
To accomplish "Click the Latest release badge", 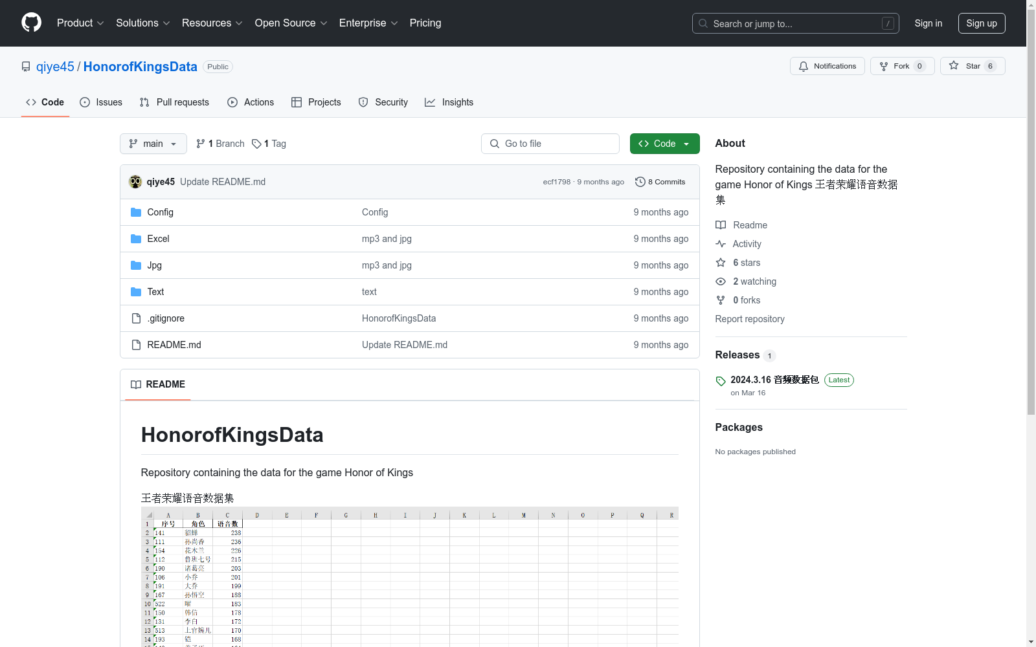I will [839, 380].
